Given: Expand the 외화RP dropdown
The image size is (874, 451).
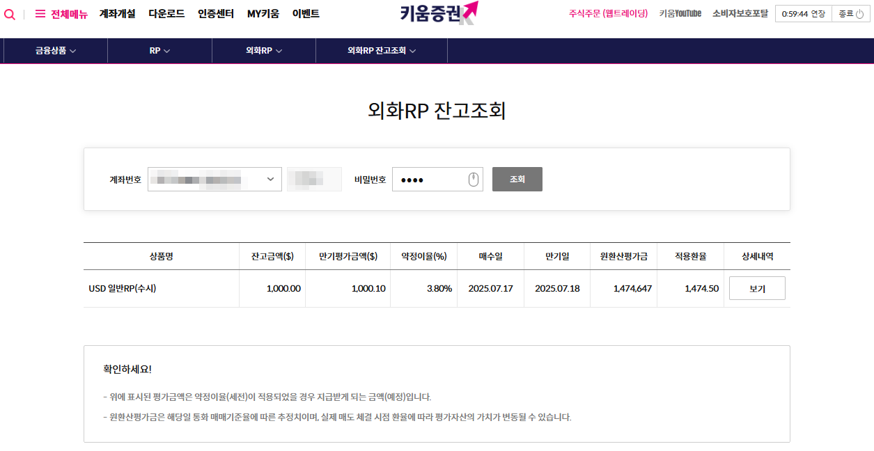Looking at the screenshot, I should pyautogui.click(x=263, y=50).
